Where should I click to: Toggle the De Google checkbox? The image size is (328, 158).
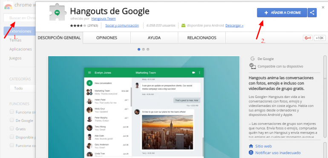[12, 120]
